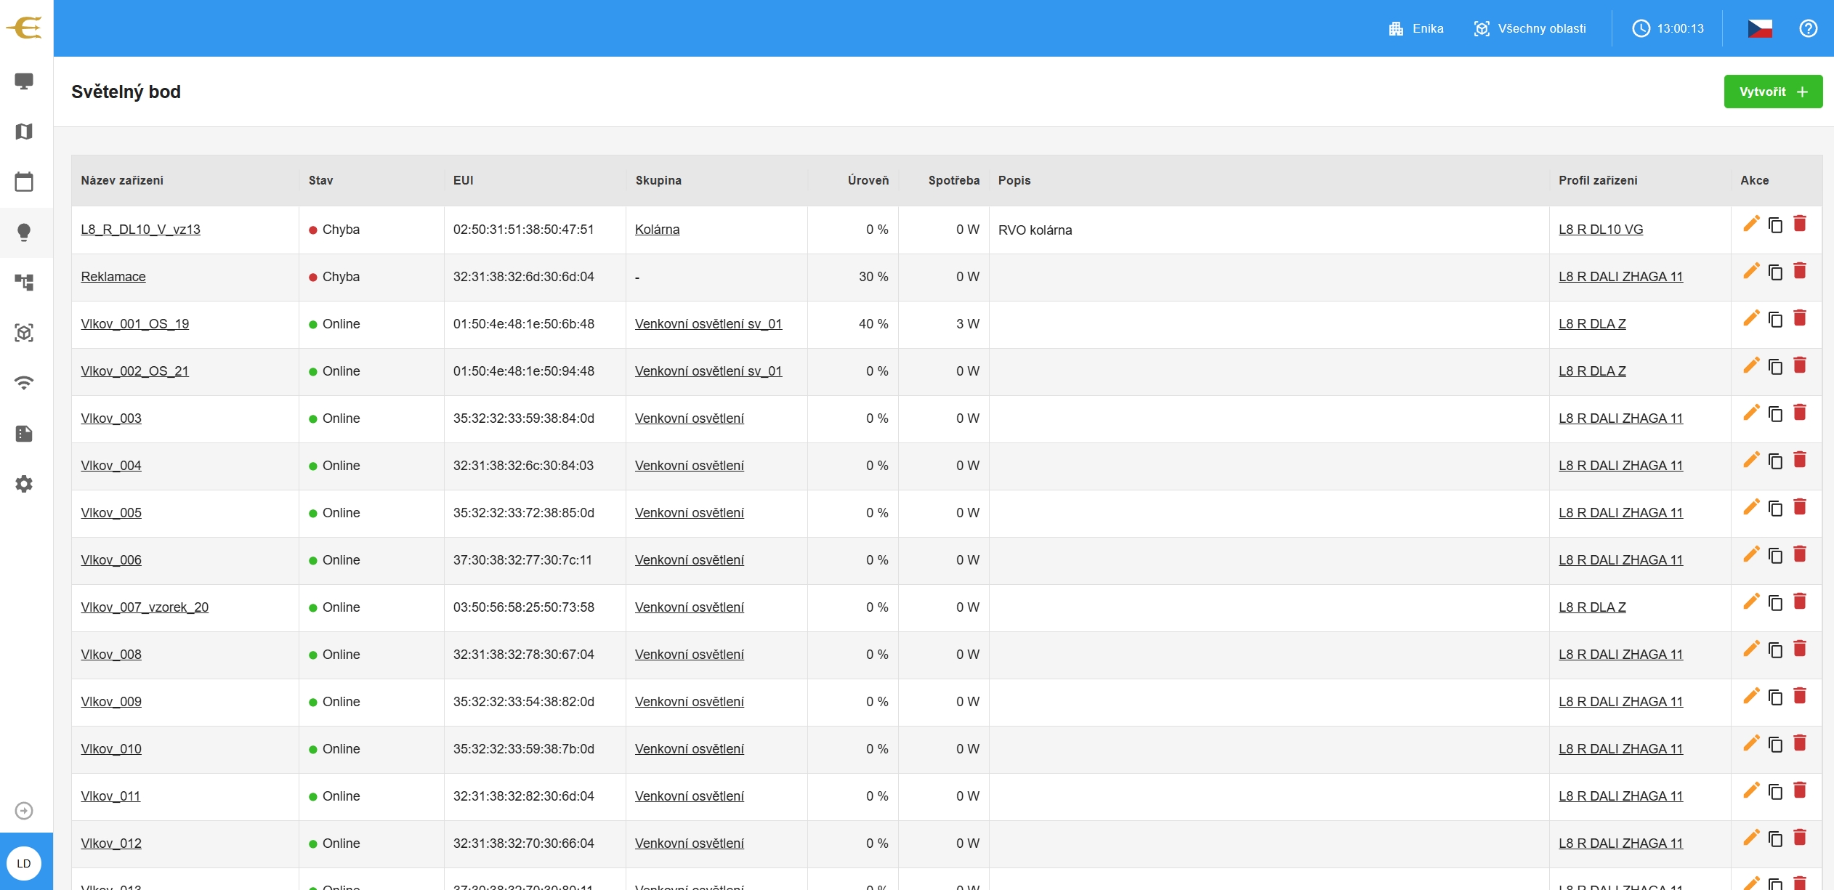Click the Vytvořit button
Viewport: 1834px width, 890px height.
(1773, 92)
